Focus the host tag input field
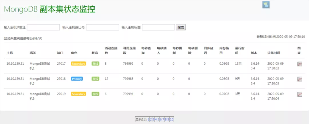 [x=158, y=27]
